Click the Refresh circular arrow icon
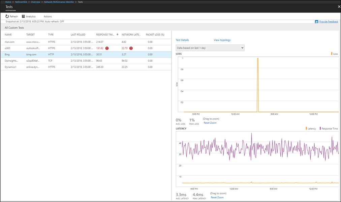 [x=7, y=16]
